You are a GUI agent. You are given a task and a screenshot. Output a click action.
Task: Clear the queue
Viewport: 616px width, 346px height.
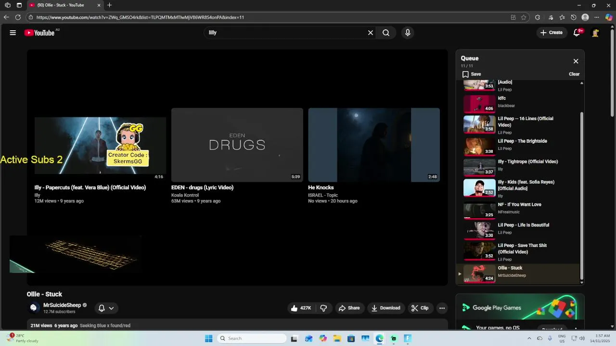(574, 74)
